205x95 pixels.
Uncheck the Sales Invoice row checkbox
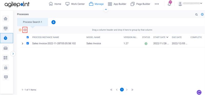click(x=28, y=43)
